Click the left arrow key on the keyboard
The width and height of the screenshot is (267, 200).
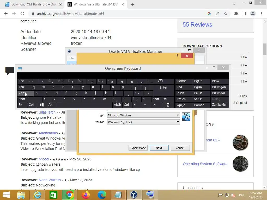click(135, 105)
